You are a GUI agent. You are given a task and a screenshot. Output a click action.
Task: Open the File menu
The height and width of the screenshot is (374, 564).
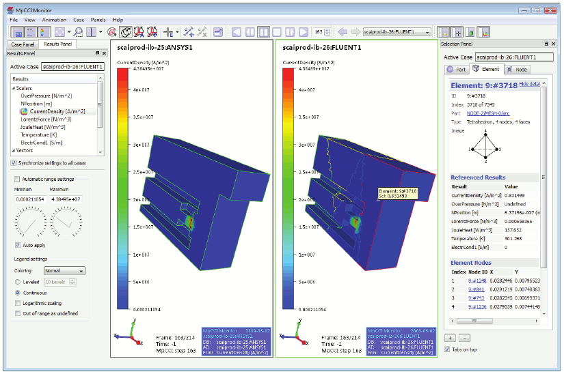(14, 20)
